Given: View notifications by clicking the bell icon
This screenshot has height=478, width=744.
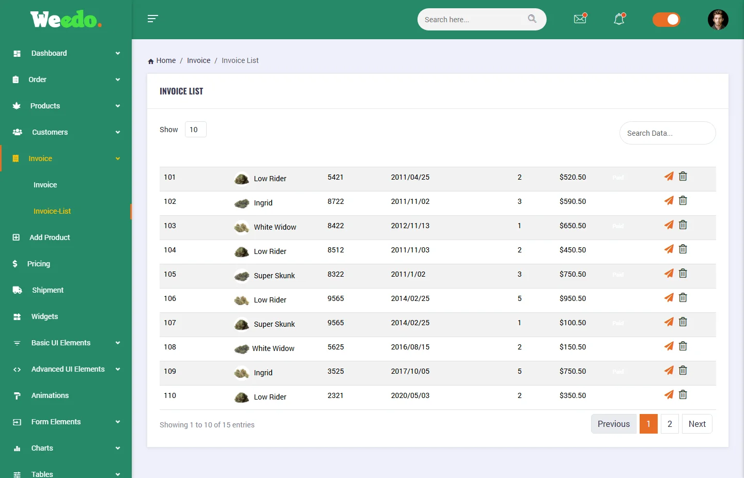Looking at the screenshot, I should [x=618, y=19].
